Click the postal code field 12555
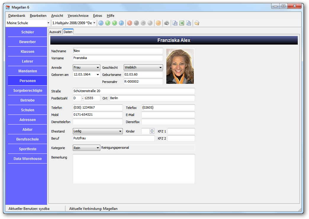The image size is (309, 219). 92,98
